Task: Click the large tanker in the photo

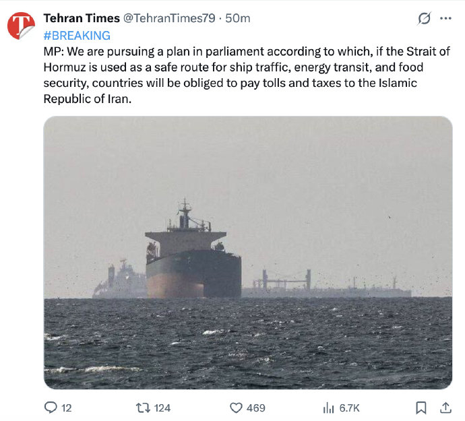Action: click(x=193, y=259)
